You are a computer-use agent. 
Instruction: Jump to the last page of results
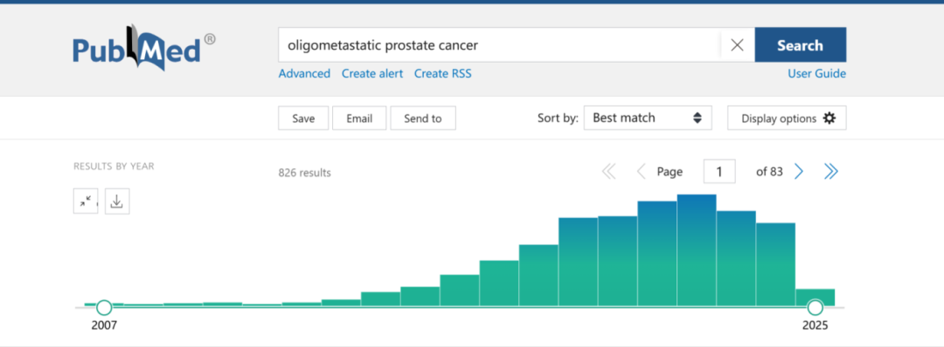[x=831, y=172]
